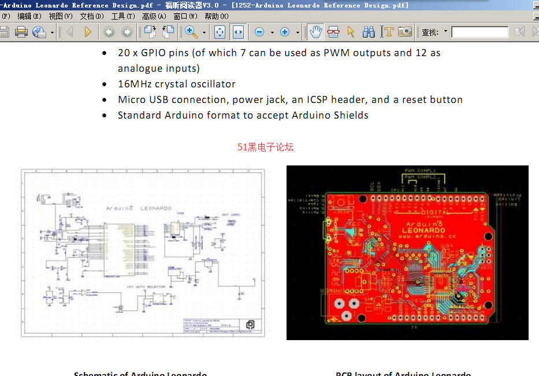Open the find options dropdown arrow

(446, 31)
